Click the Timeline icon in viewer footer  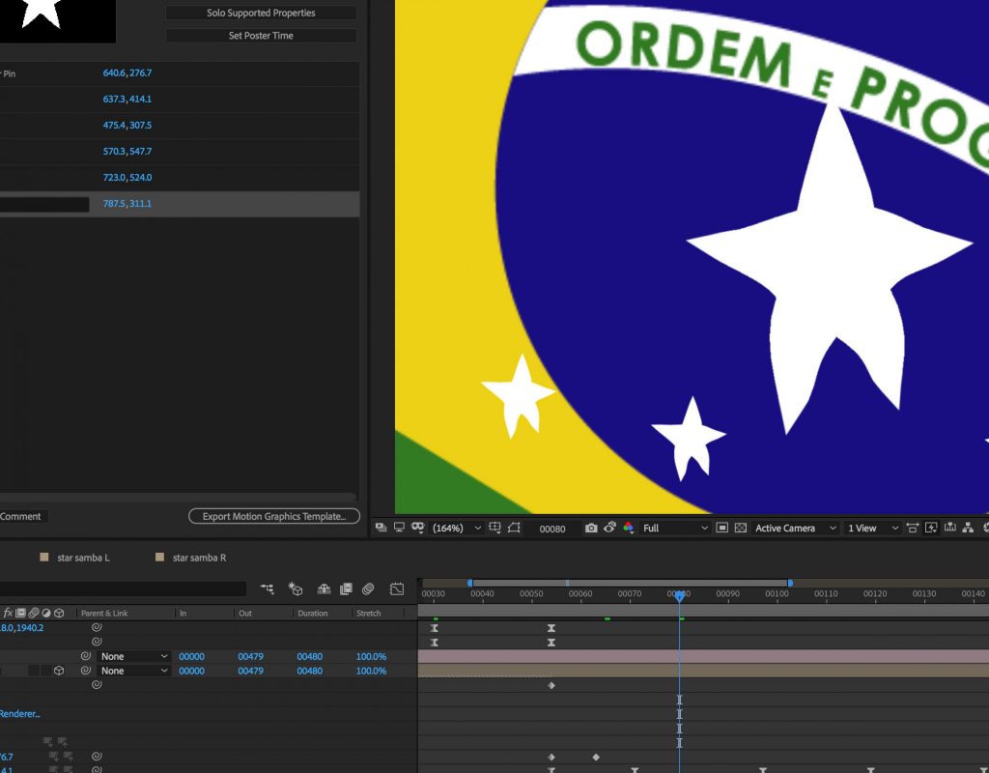950,529
